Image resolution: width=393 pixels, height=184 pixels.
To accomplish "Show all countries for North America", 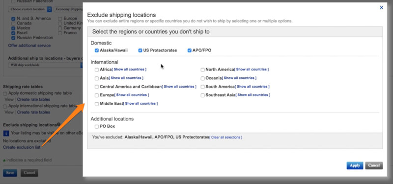I will pyautogui.click(x=252, y=69).
